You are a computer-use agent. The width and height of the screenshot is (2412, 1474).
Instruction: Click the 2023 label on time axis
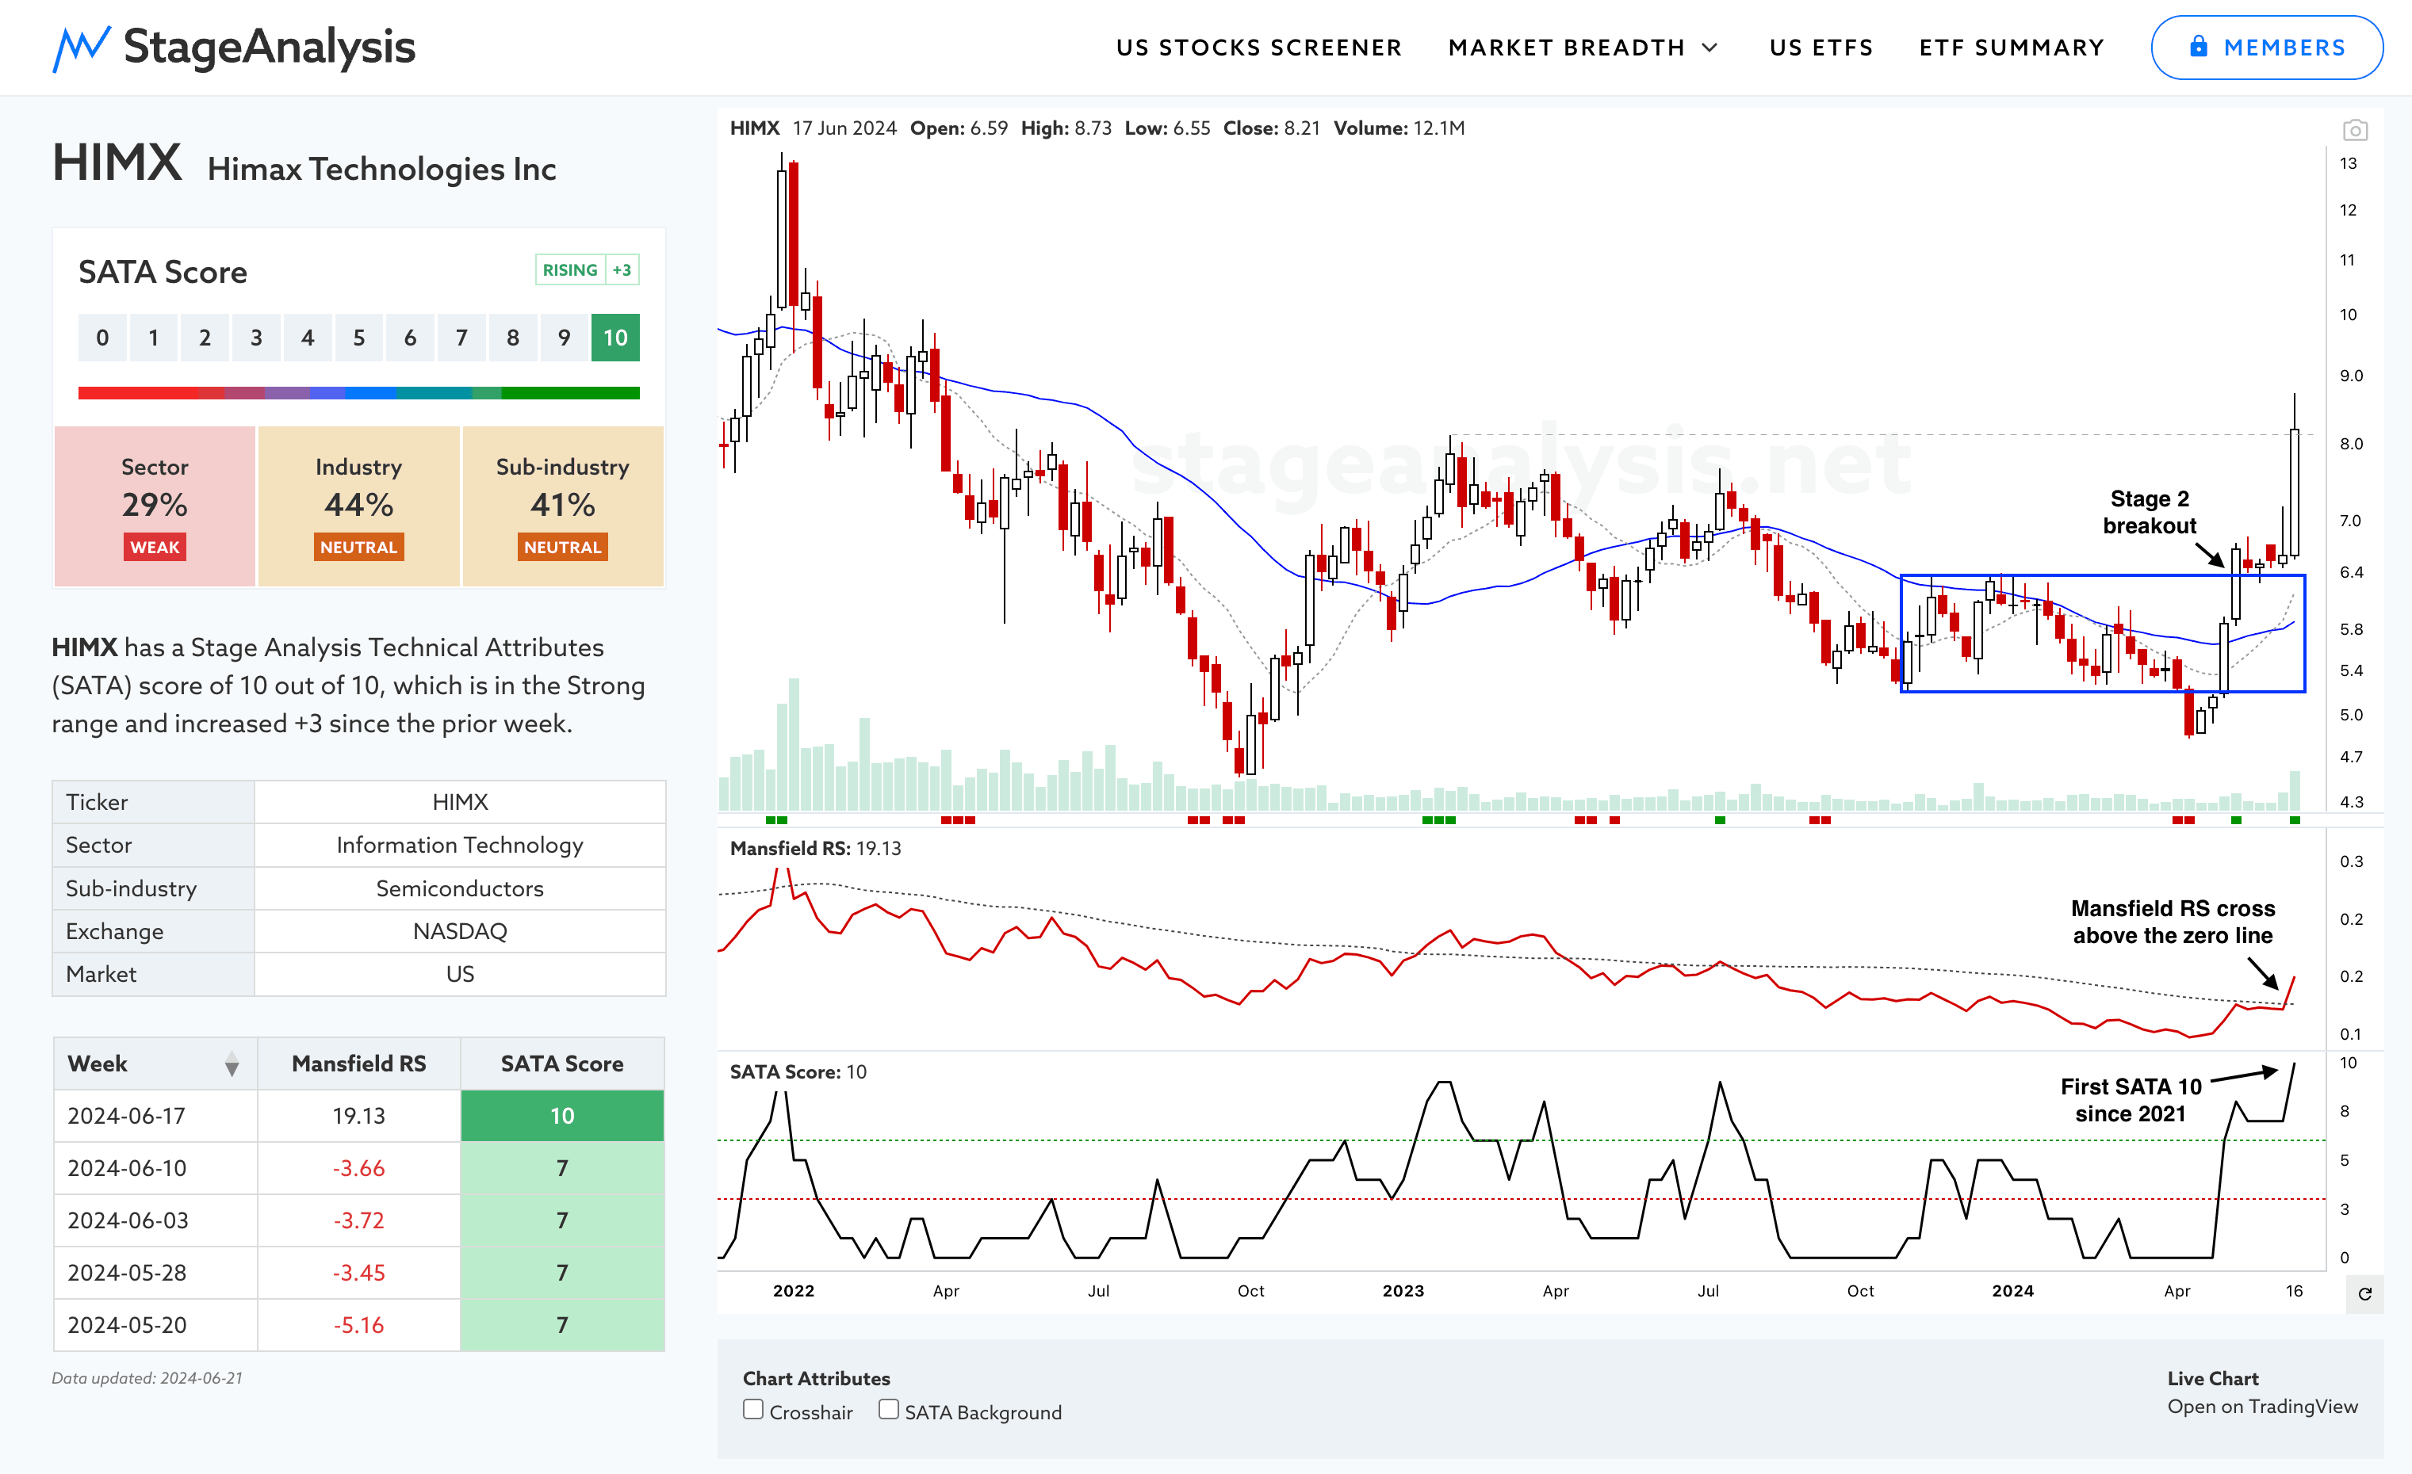1403,1291
